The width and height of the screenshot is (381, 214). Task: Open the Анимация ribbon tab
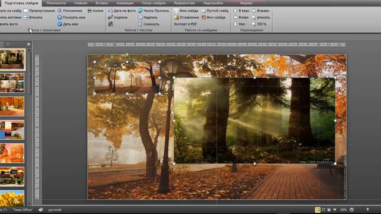[x=124, y=3]
